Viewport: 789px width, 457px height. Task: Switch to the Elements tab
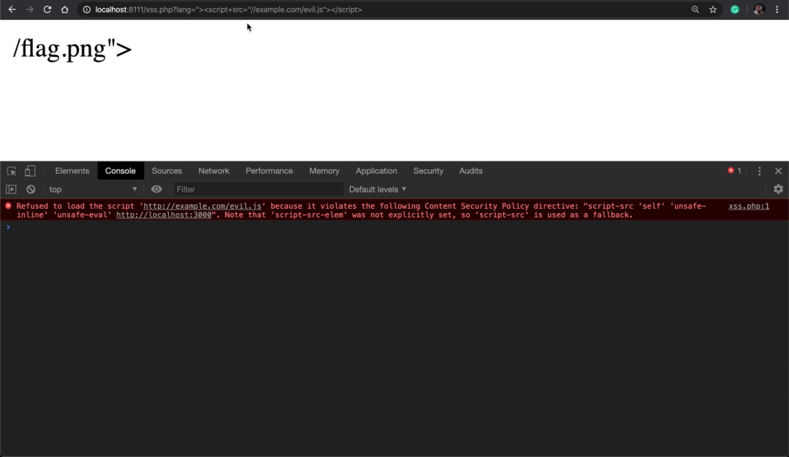72,171
